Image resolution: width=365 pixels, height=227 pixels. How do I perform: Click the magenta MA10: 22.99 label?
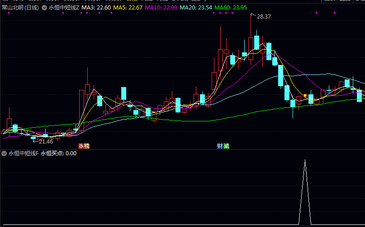click(161, 8)
